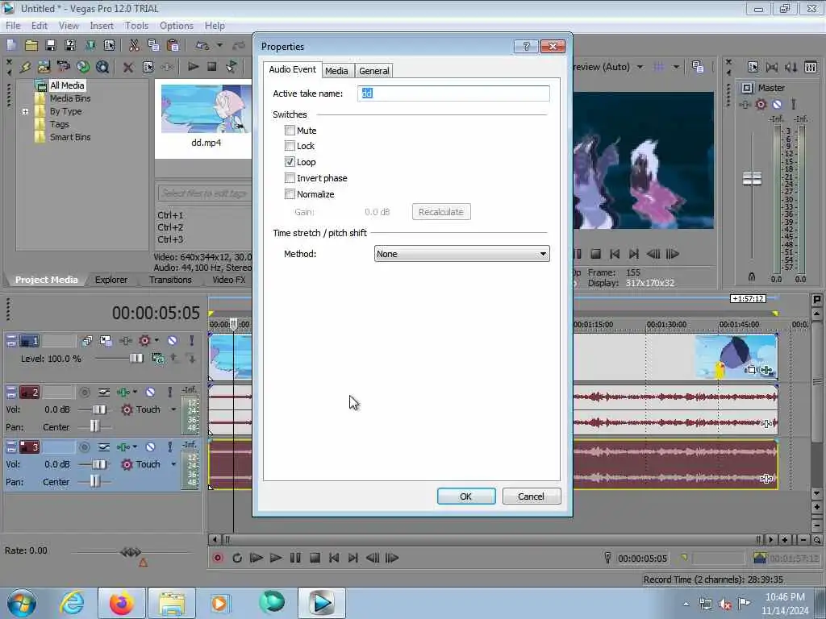Viewport: 826px width, 619px height.
Task: Toggle Mute on track 1
Action: [173, 341]
